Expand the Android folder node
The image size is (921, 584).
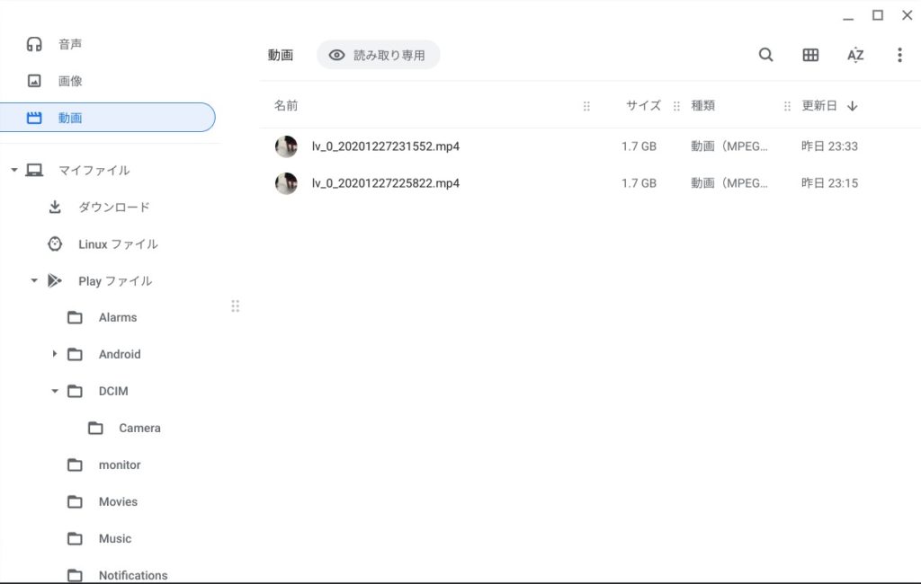(x=55, y=354)
